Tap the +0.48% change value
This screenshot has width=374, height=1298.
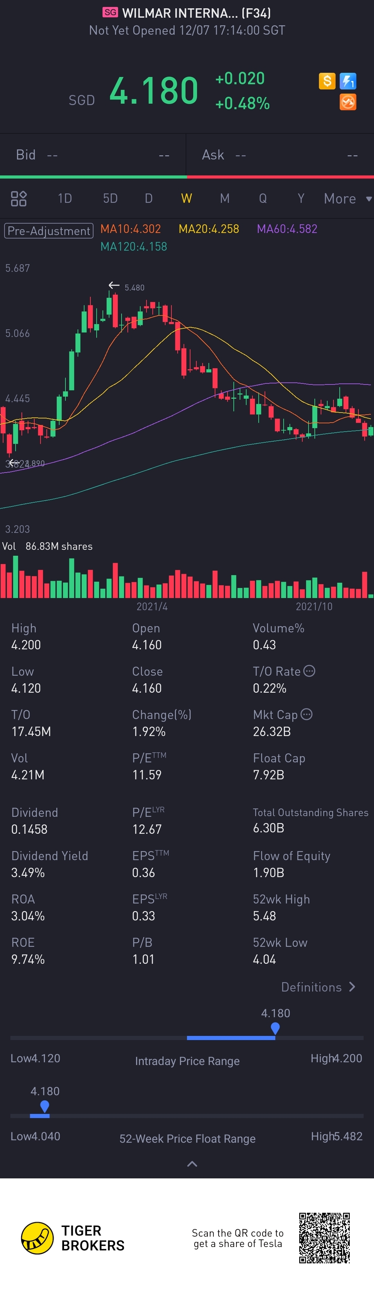coord(242,103)
